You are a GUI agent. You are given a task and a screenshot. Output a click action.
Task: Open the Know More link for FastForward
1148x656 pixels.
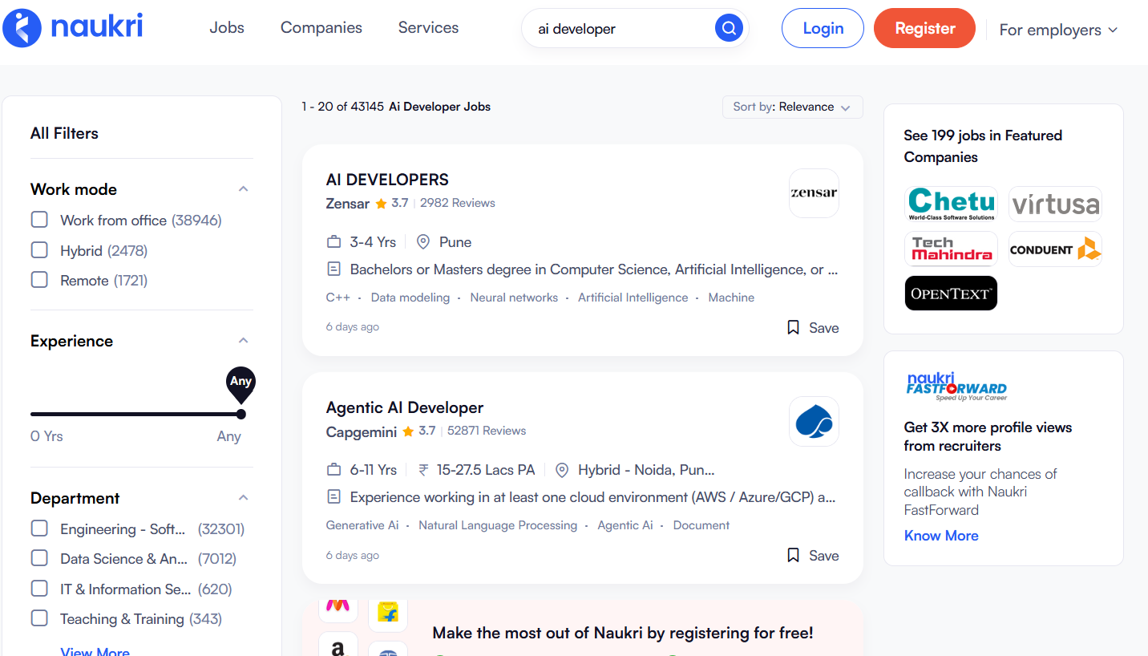point(941,535)
